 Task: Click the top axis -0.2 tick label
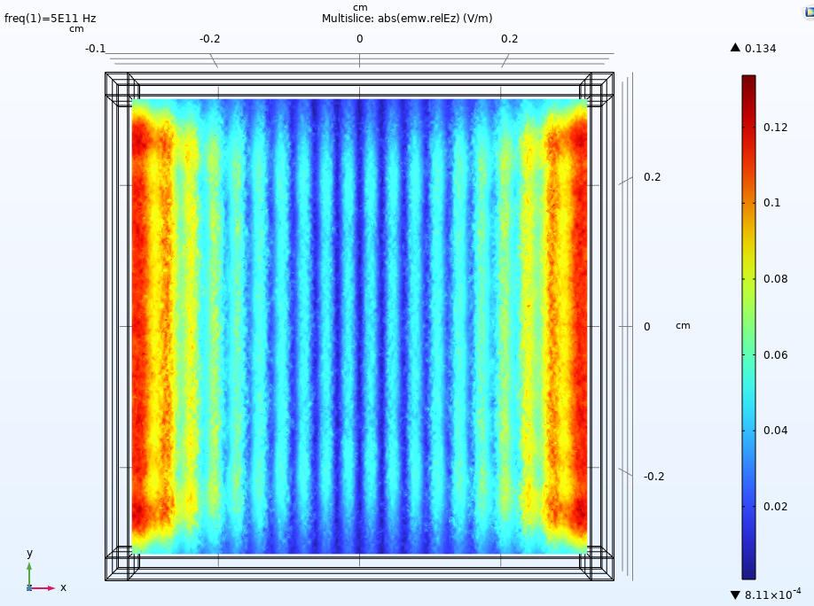pos(209,39)
